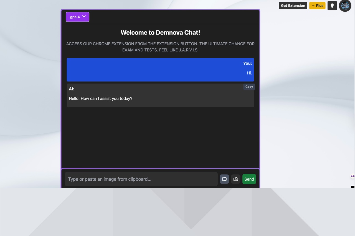Send the message with Send button
The image size is (355, 236).
(x=249, y=179)
